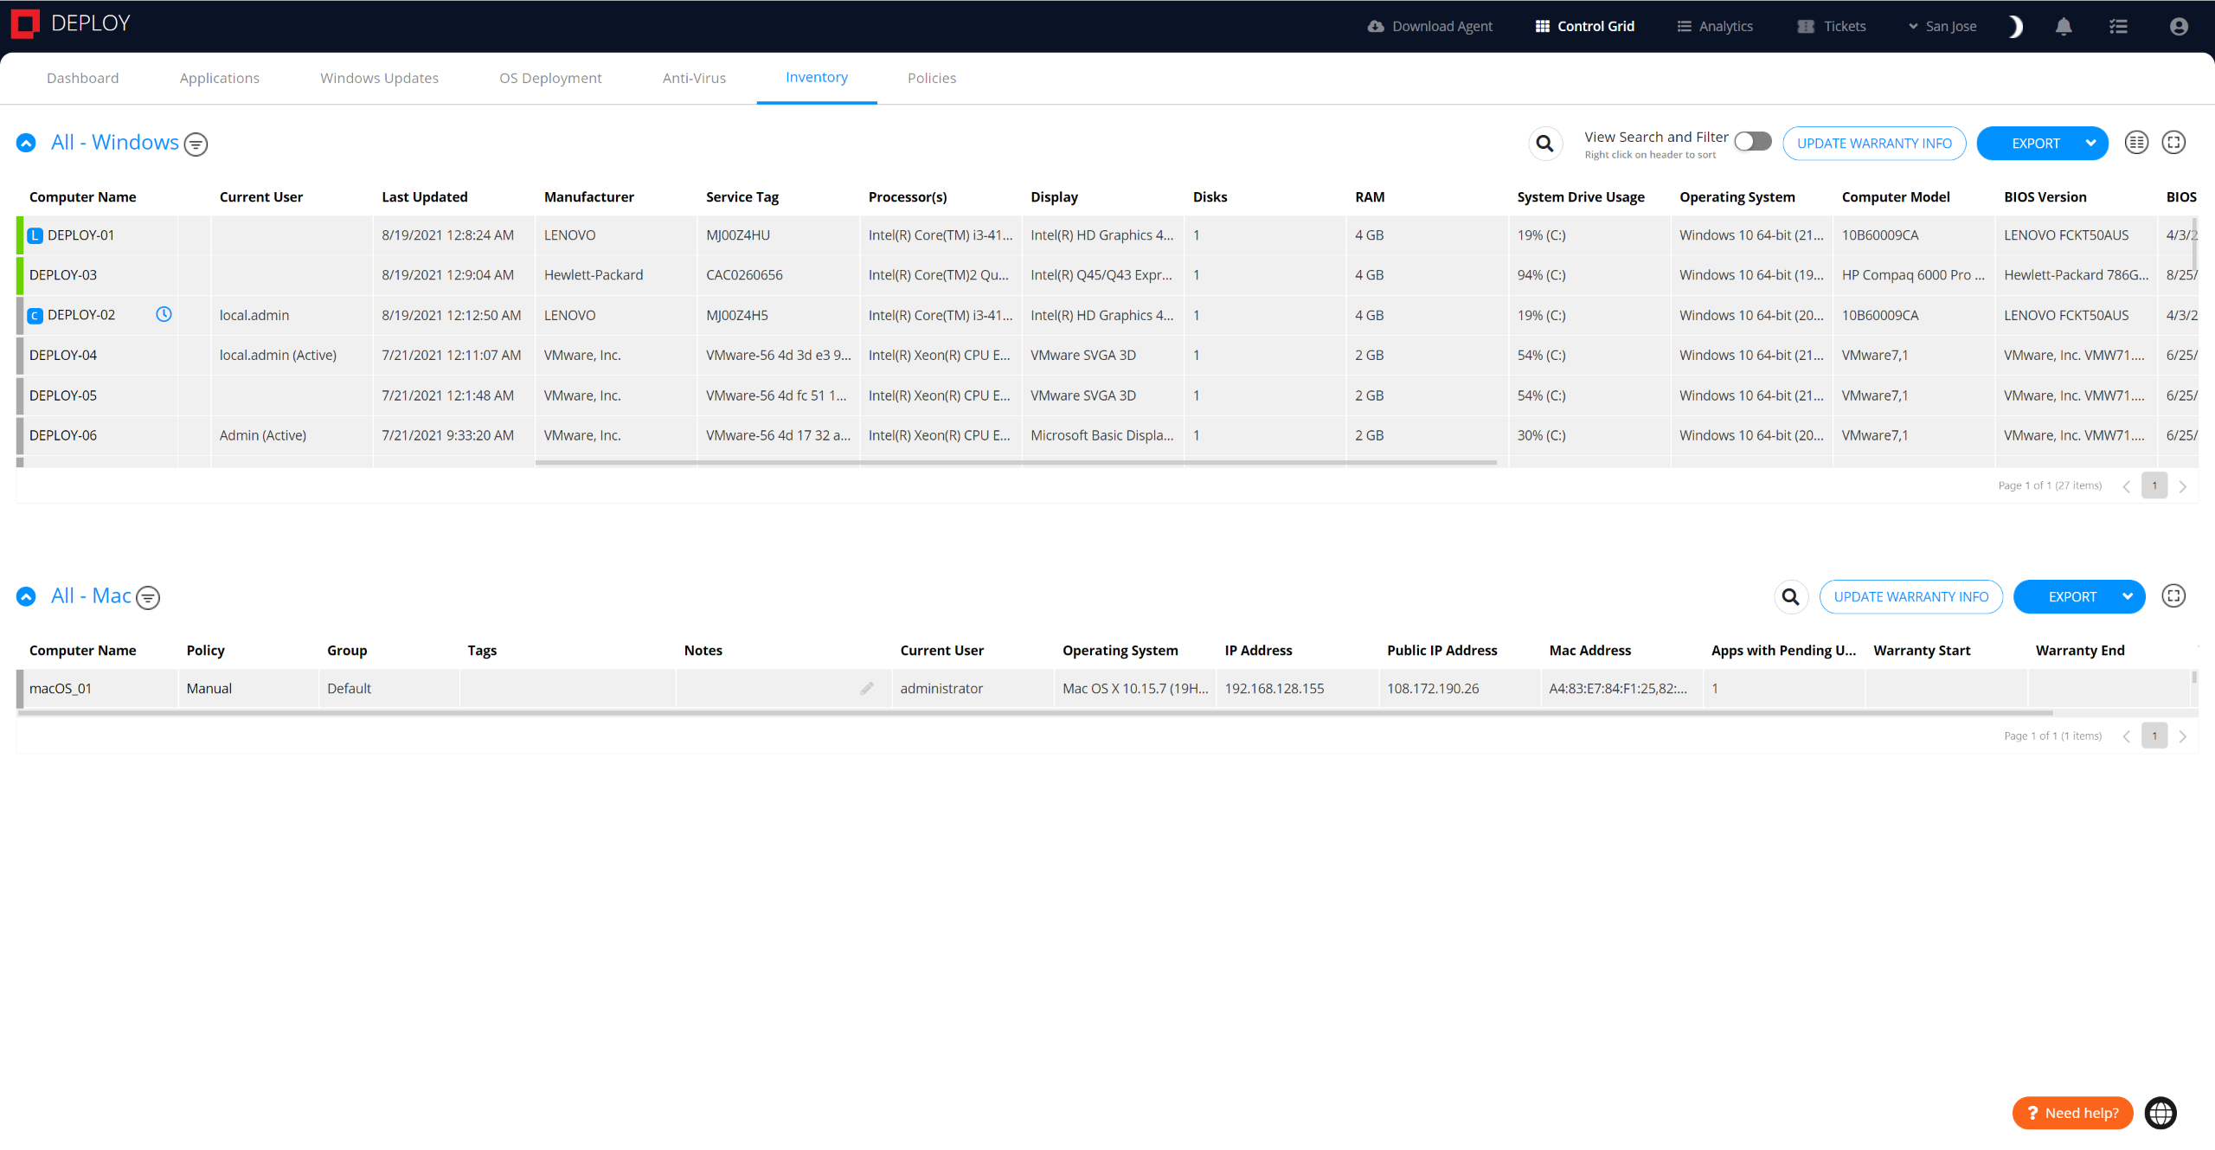Edit notes pencil for macOS_01
Image resolution: width=2215 pixels, height=1150 pixels.
tap(867, 689)
